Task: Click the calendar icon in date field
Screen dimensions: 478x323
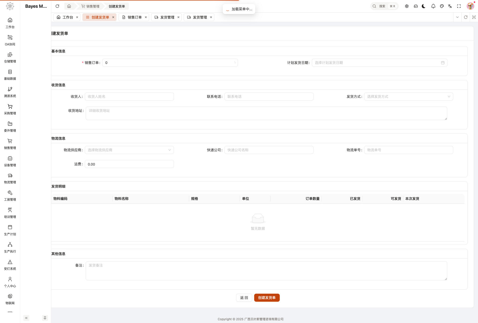Action: pos(443,63)
